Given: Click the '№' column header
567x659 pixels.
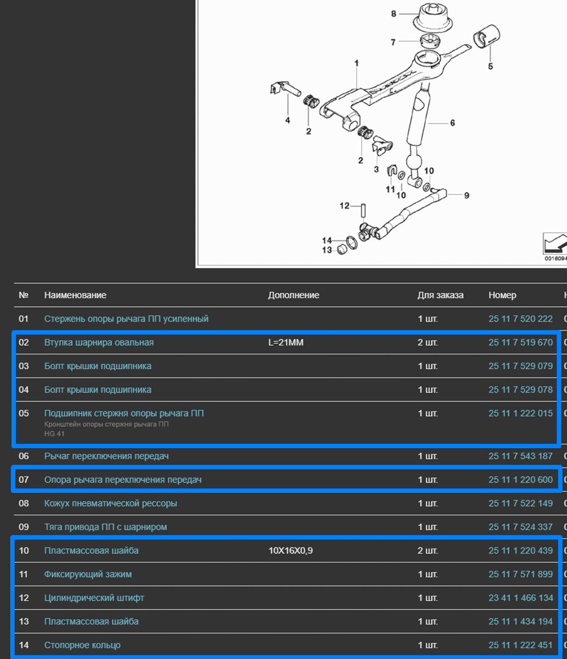Looking at the screenshot, I should pyautogui.click(x=23, y=295).
